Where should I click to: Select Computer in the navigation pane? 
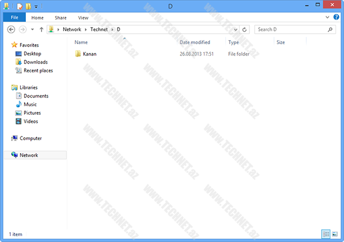[31, 138]
